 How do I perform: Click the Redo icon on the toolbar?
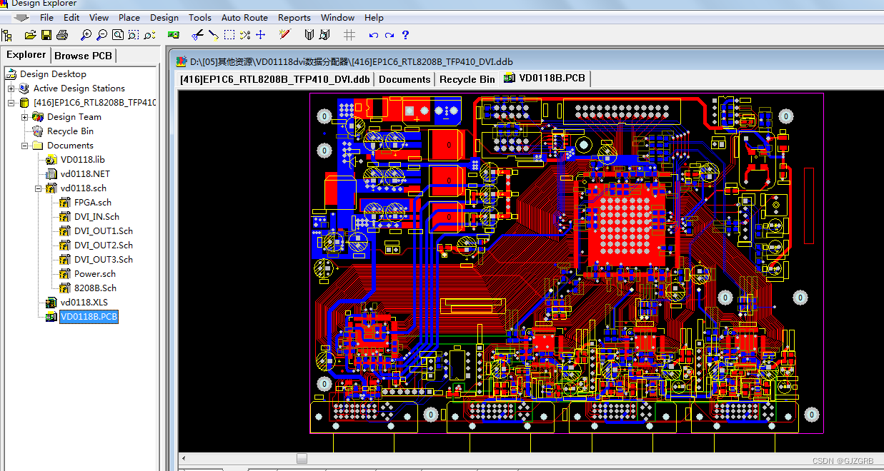click(x=388, y=34)
